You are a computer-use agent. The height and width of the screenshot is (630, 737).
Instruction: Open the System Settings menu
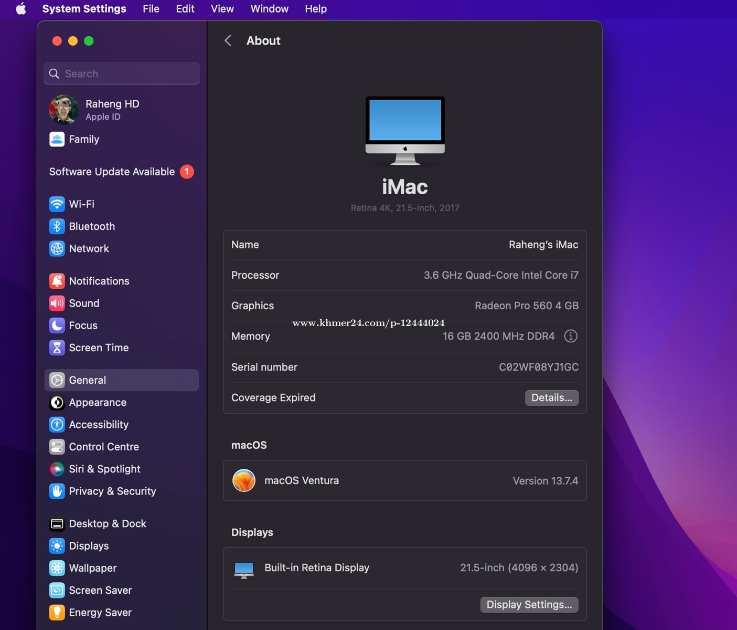(84, 9)
